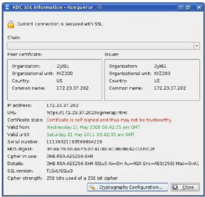Click Issuer organizational unit XYZ200
Viewport: 205px width, 197px height.
click(x=162, y=73)
